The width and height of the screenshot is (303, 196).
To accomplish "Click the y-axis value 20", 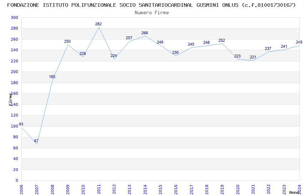I will [16, 170].
